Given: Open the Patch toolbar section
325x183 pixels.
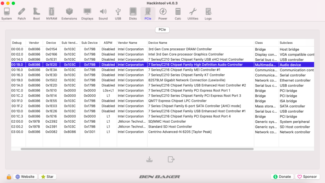Looking at the screenshot, I should 21,14.
